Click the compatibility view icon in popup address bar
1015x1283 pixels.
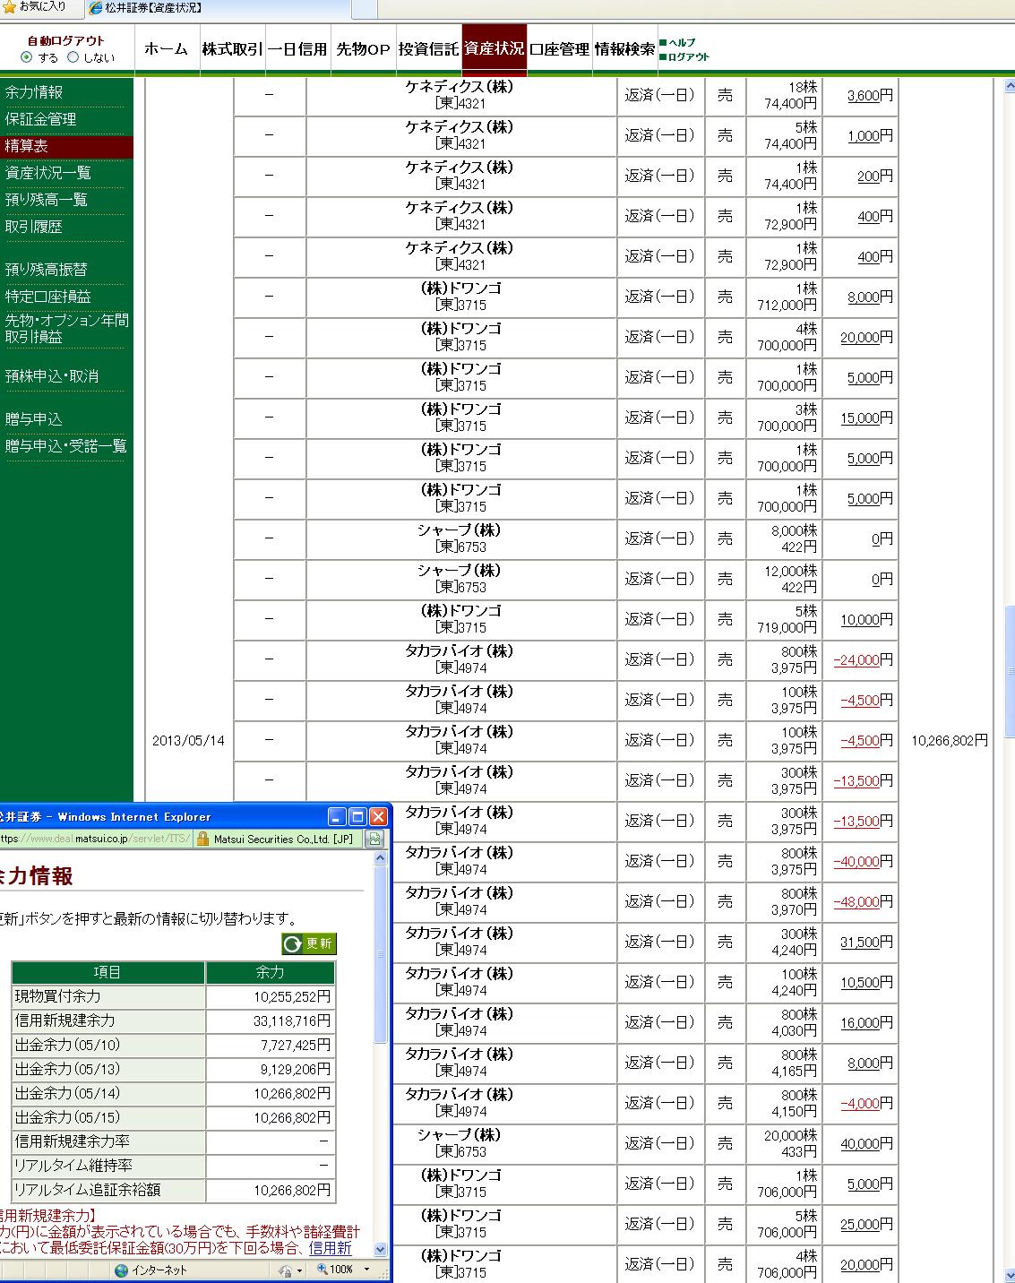[x=374, y=840]
